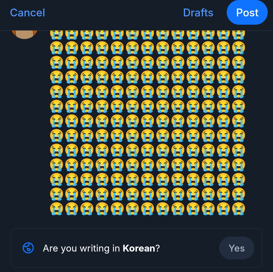Confirm Yes for writing in Korean
This screenshot has width=273, height=272.
click(x=236, y=248)
